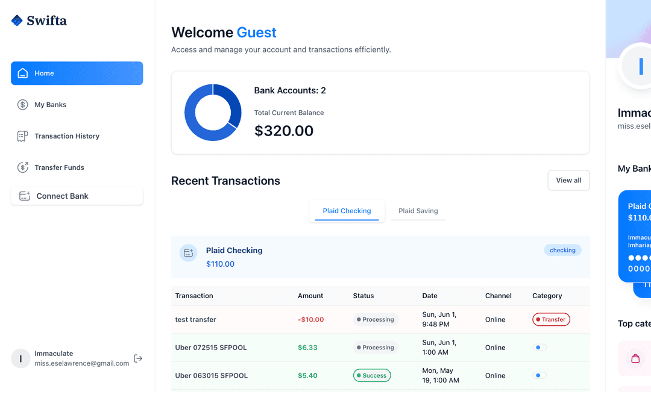Click the balance doughnut chart
651x406 pixels.
click(213, 113)
